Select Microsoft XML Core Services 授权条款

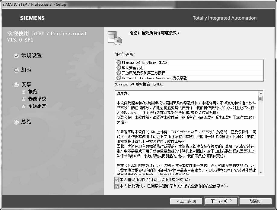(189, 78)
